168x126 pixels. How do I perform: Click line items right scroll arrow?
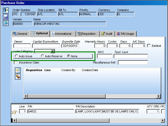coord(163,120)
